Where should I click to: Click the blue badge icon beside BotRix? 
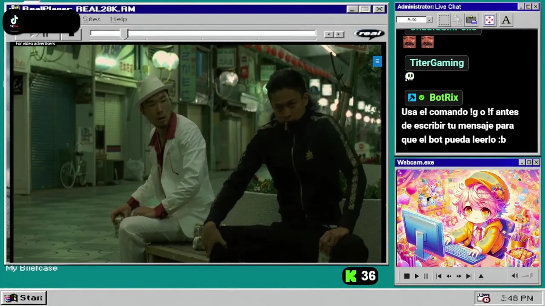pos(412,98)
